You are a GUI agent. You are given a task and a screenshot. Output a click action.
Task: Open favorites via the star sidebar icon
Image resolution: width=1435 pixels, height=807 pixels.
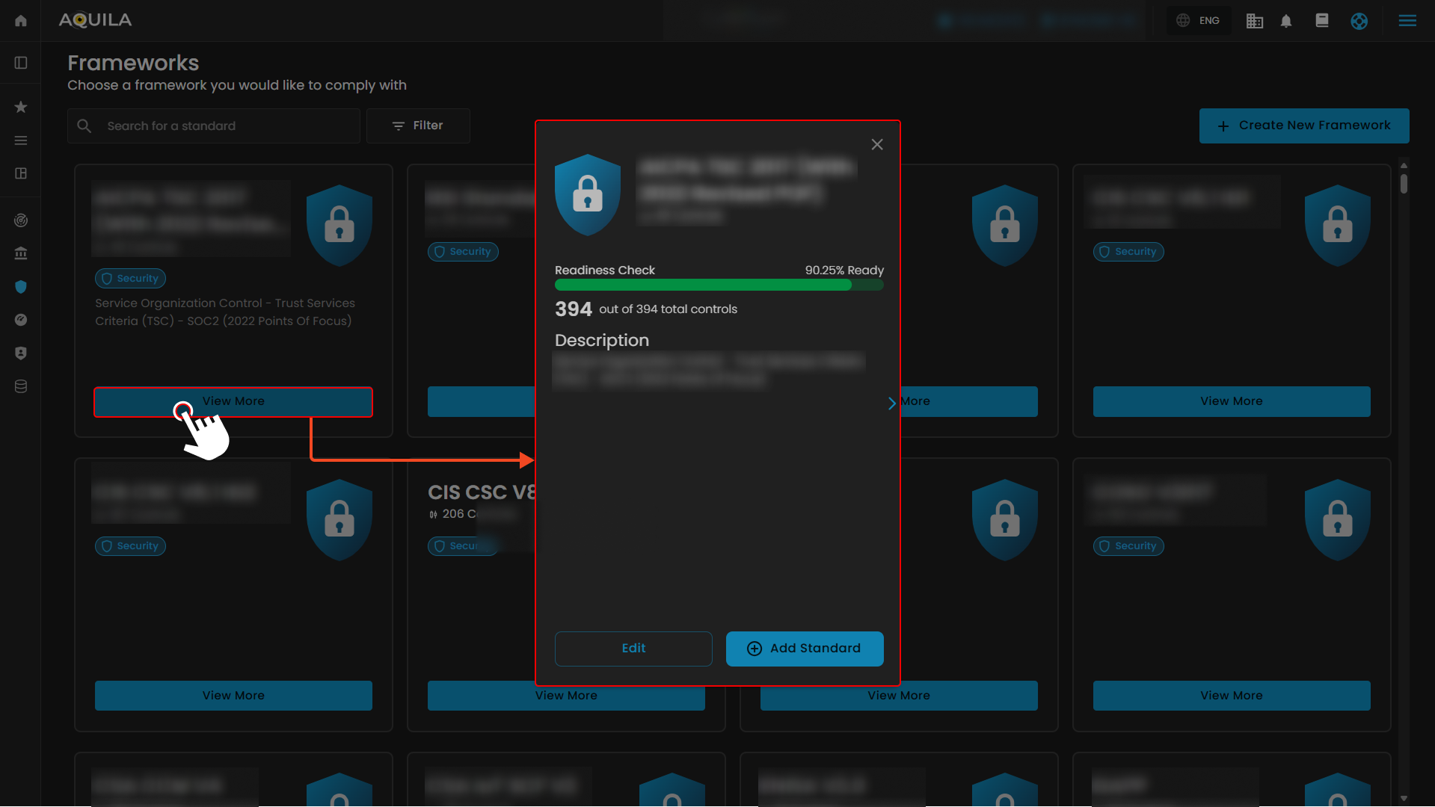21,107
